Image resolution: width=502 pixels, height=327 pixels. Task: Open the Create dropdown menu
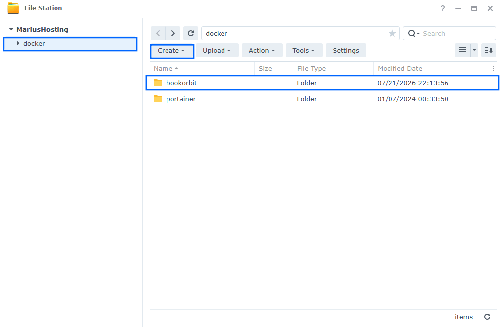tap(172, 51)
